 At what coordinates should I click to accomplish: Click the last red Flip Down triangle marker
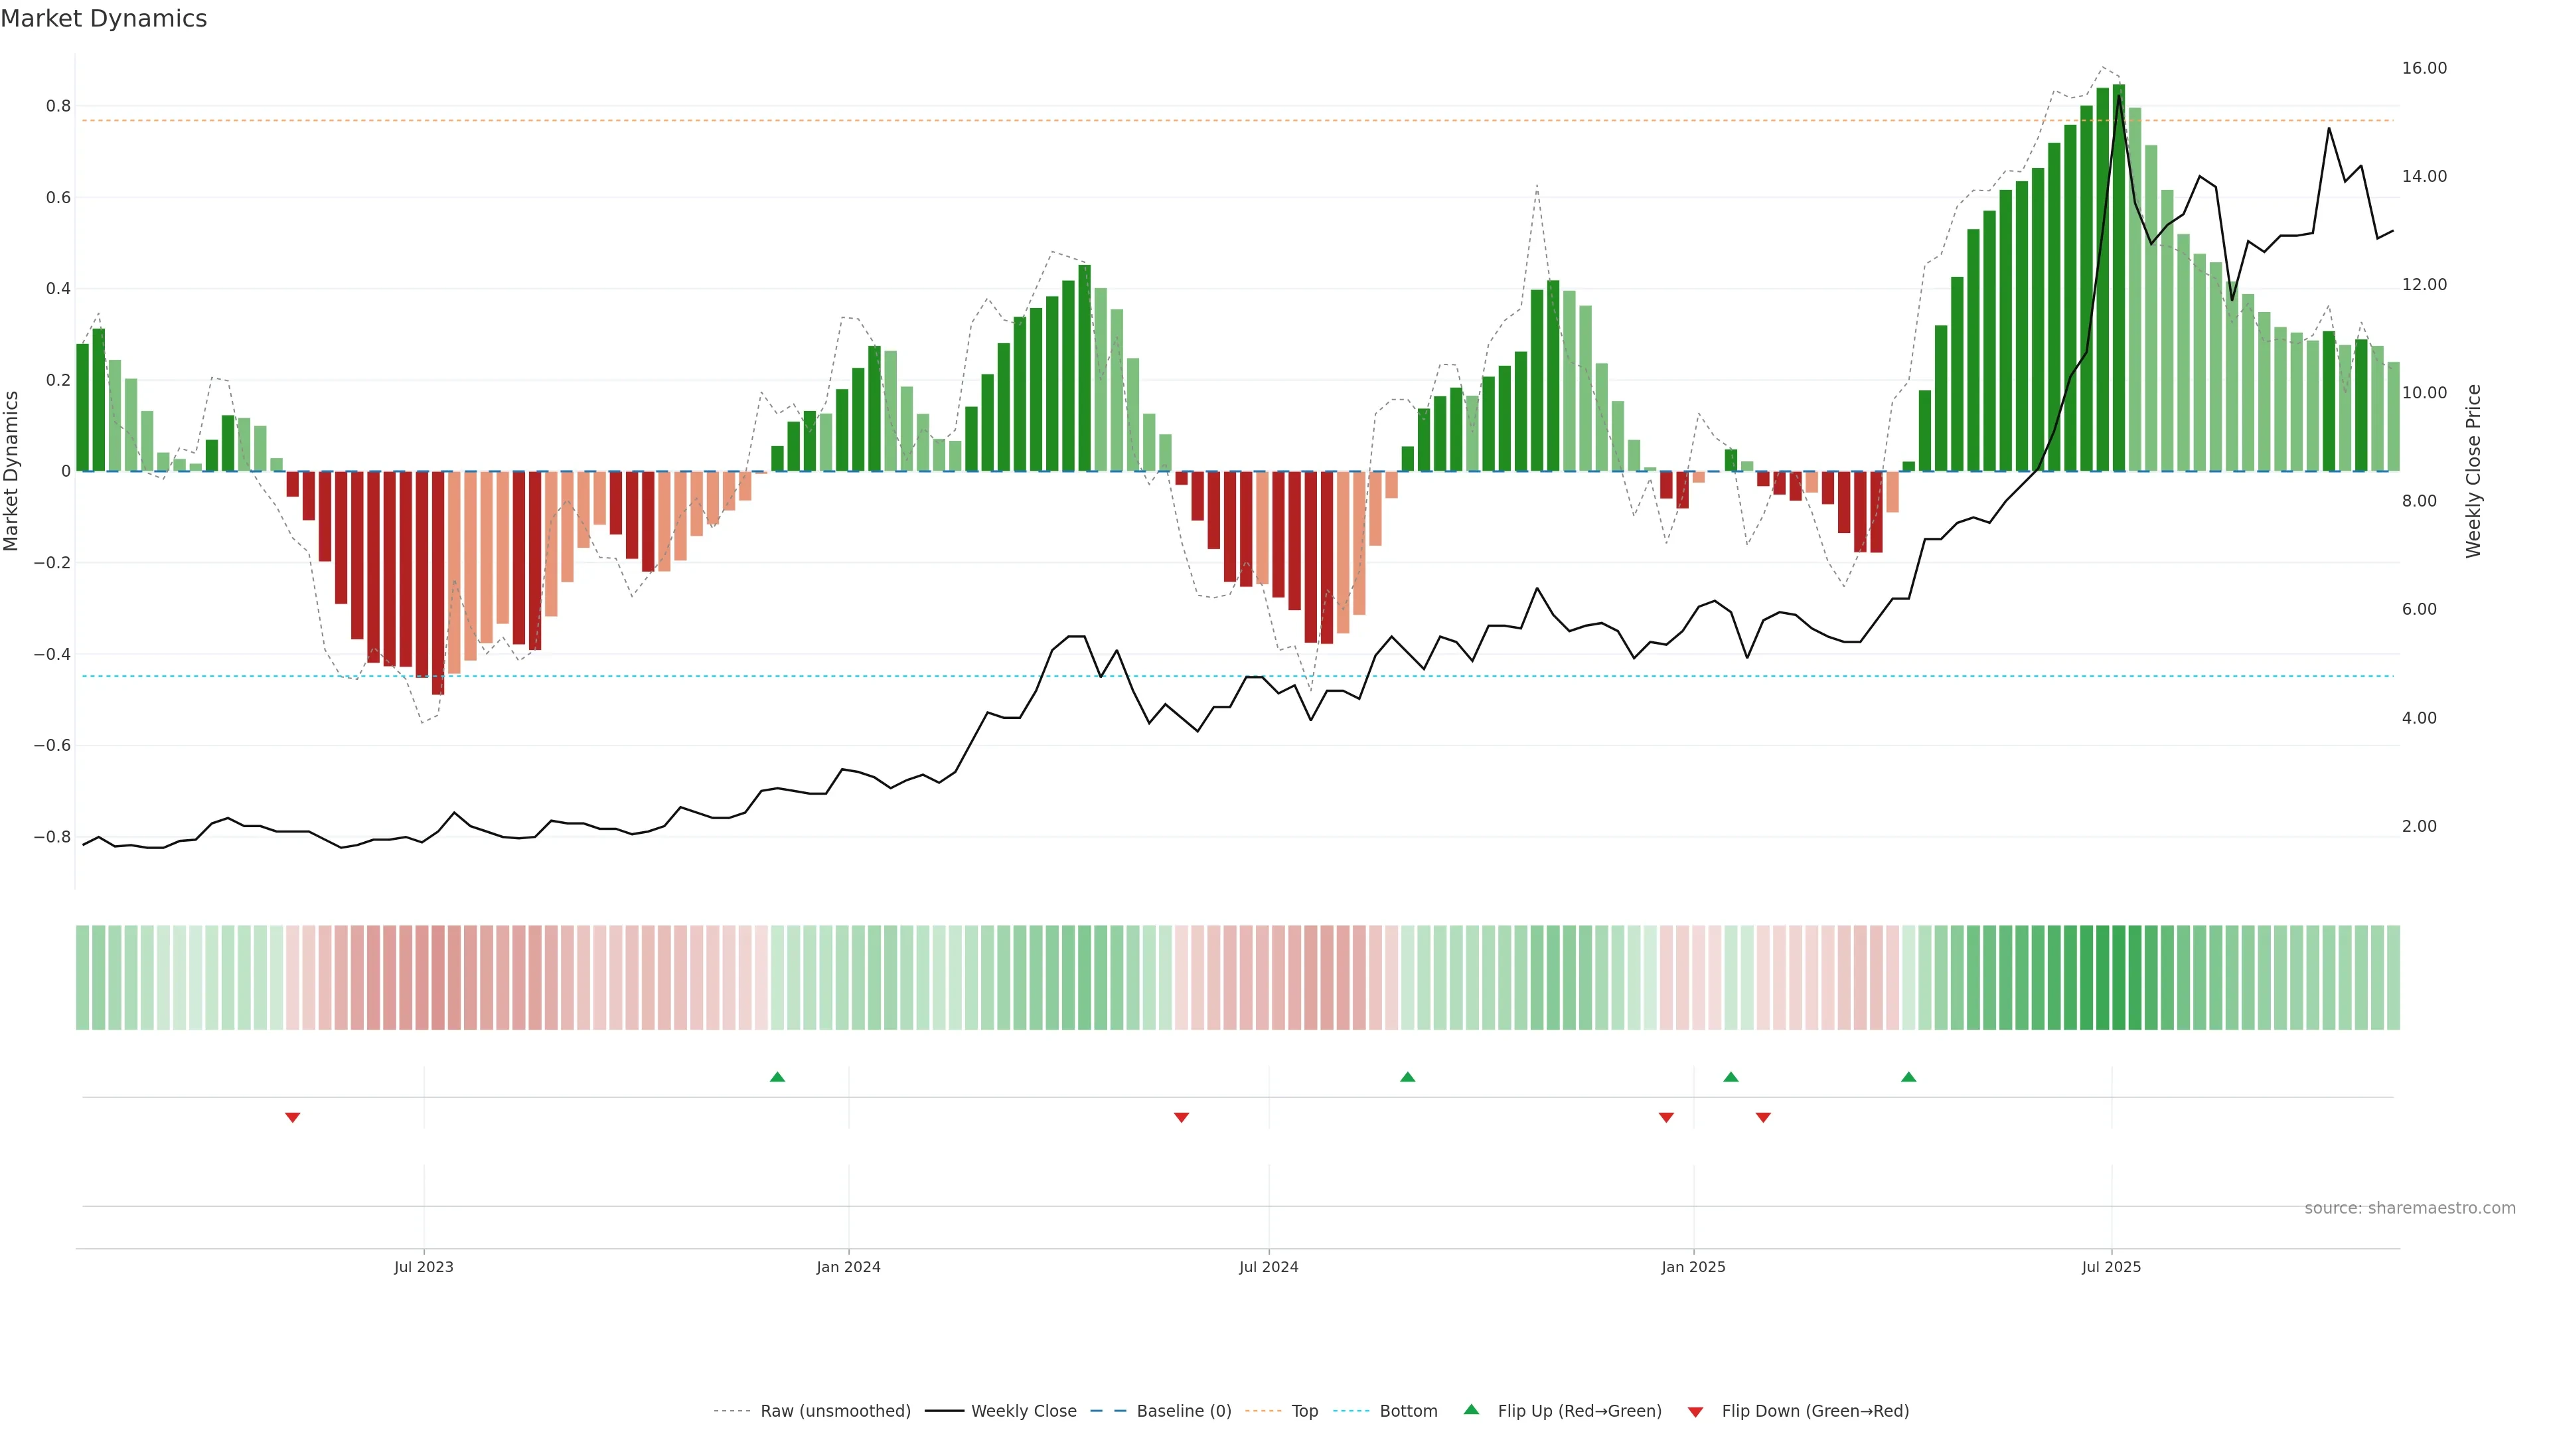(x=1762, y=1117)
